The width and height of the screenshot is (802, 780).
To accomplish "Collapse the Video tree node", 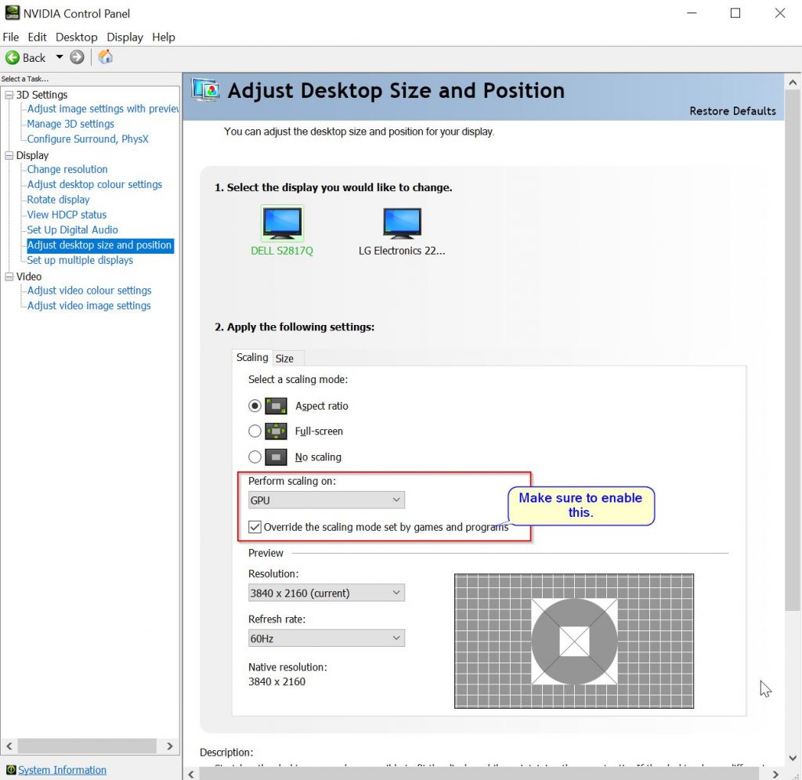I will 9,276.
